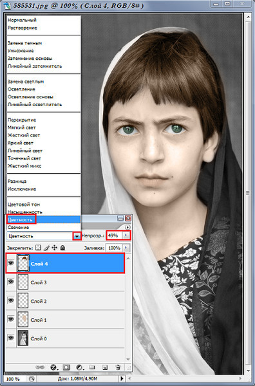Create a new layer group
Image resolution: width=255 pixels, height=386 pixels.
pos(92,367)
